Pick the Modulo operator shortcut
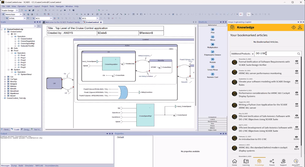The image size is (305, 167). click(212, 60)
